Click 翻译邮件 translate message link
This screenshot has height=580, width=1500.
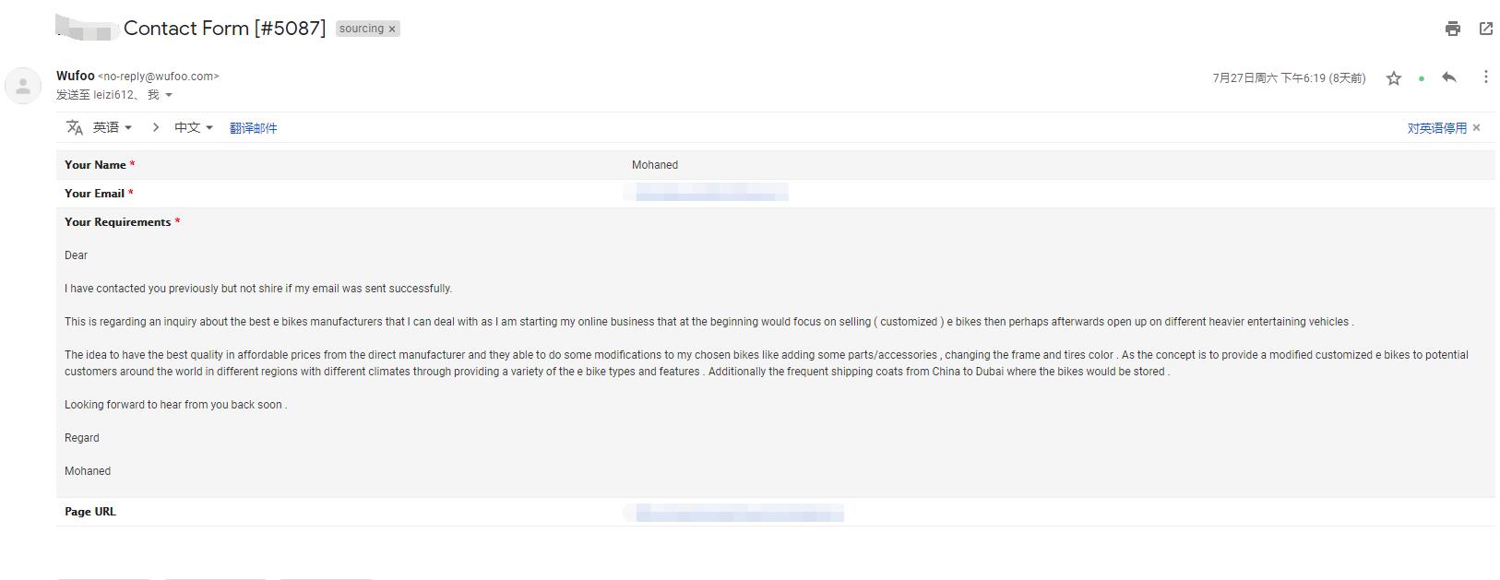[253, 128]
